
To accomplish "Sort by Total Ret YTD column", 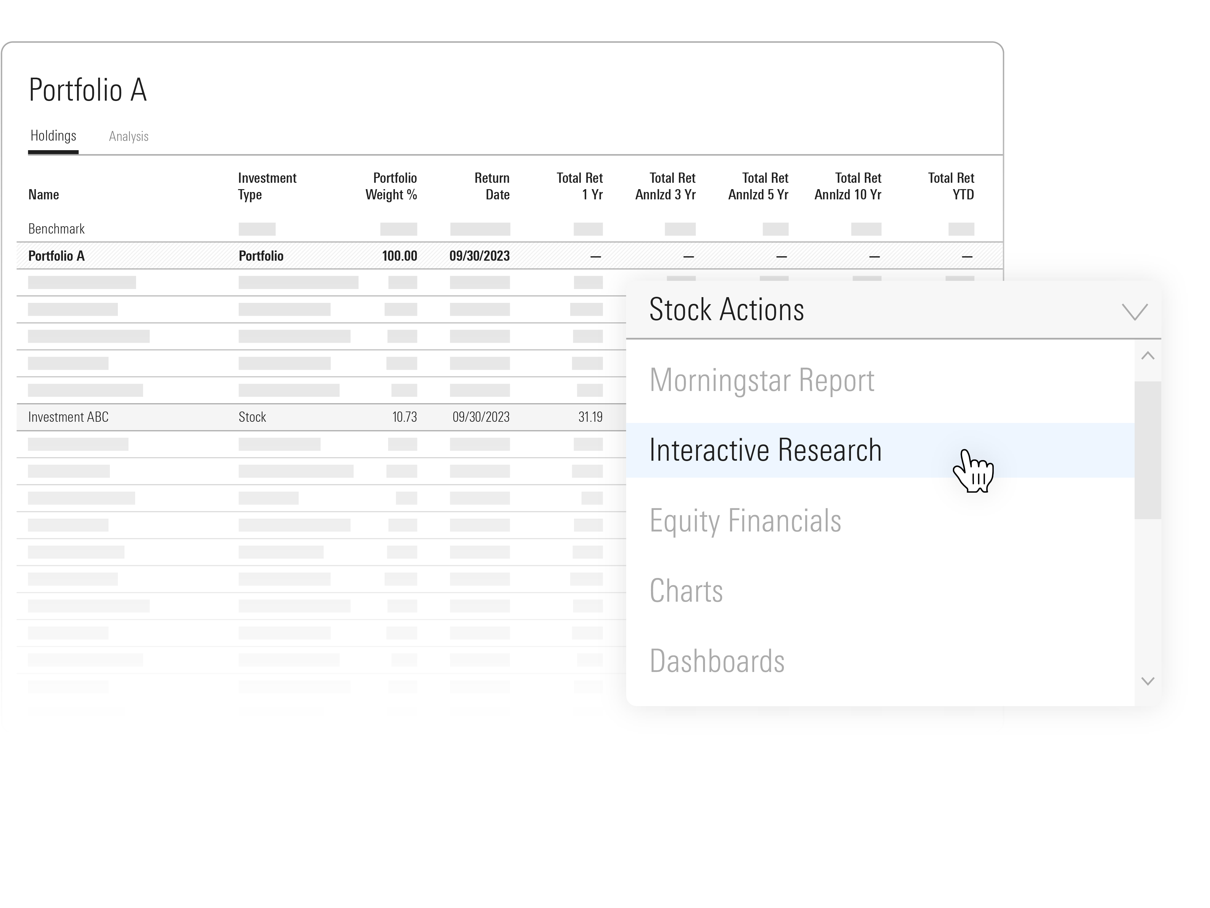I will pos(951,187).
